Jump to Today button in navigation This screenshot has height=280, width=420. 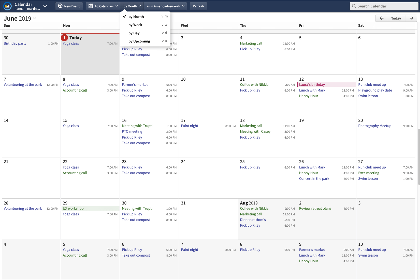point(396,18)
